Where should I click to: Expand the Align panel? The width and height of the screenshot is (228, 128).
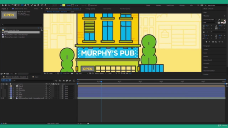pos(205,12)
